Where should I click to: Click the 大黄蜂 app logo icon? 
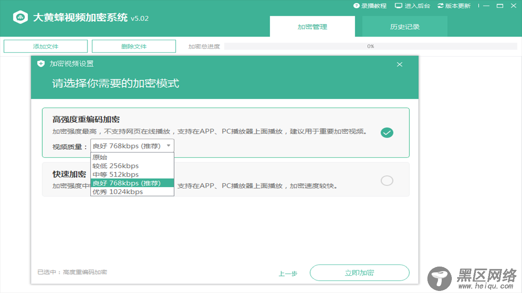tap(20, 18)
